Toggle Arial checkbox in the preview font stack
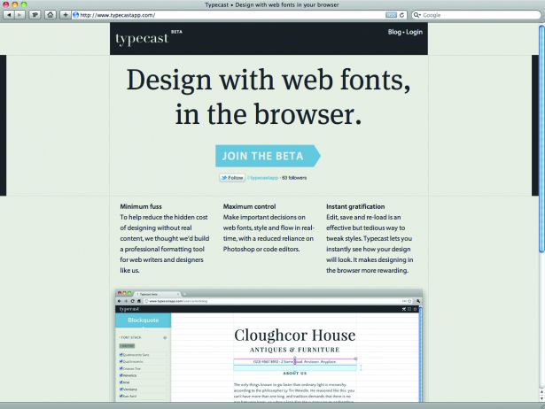Viewport: 545px width, 409px height. 121,382
